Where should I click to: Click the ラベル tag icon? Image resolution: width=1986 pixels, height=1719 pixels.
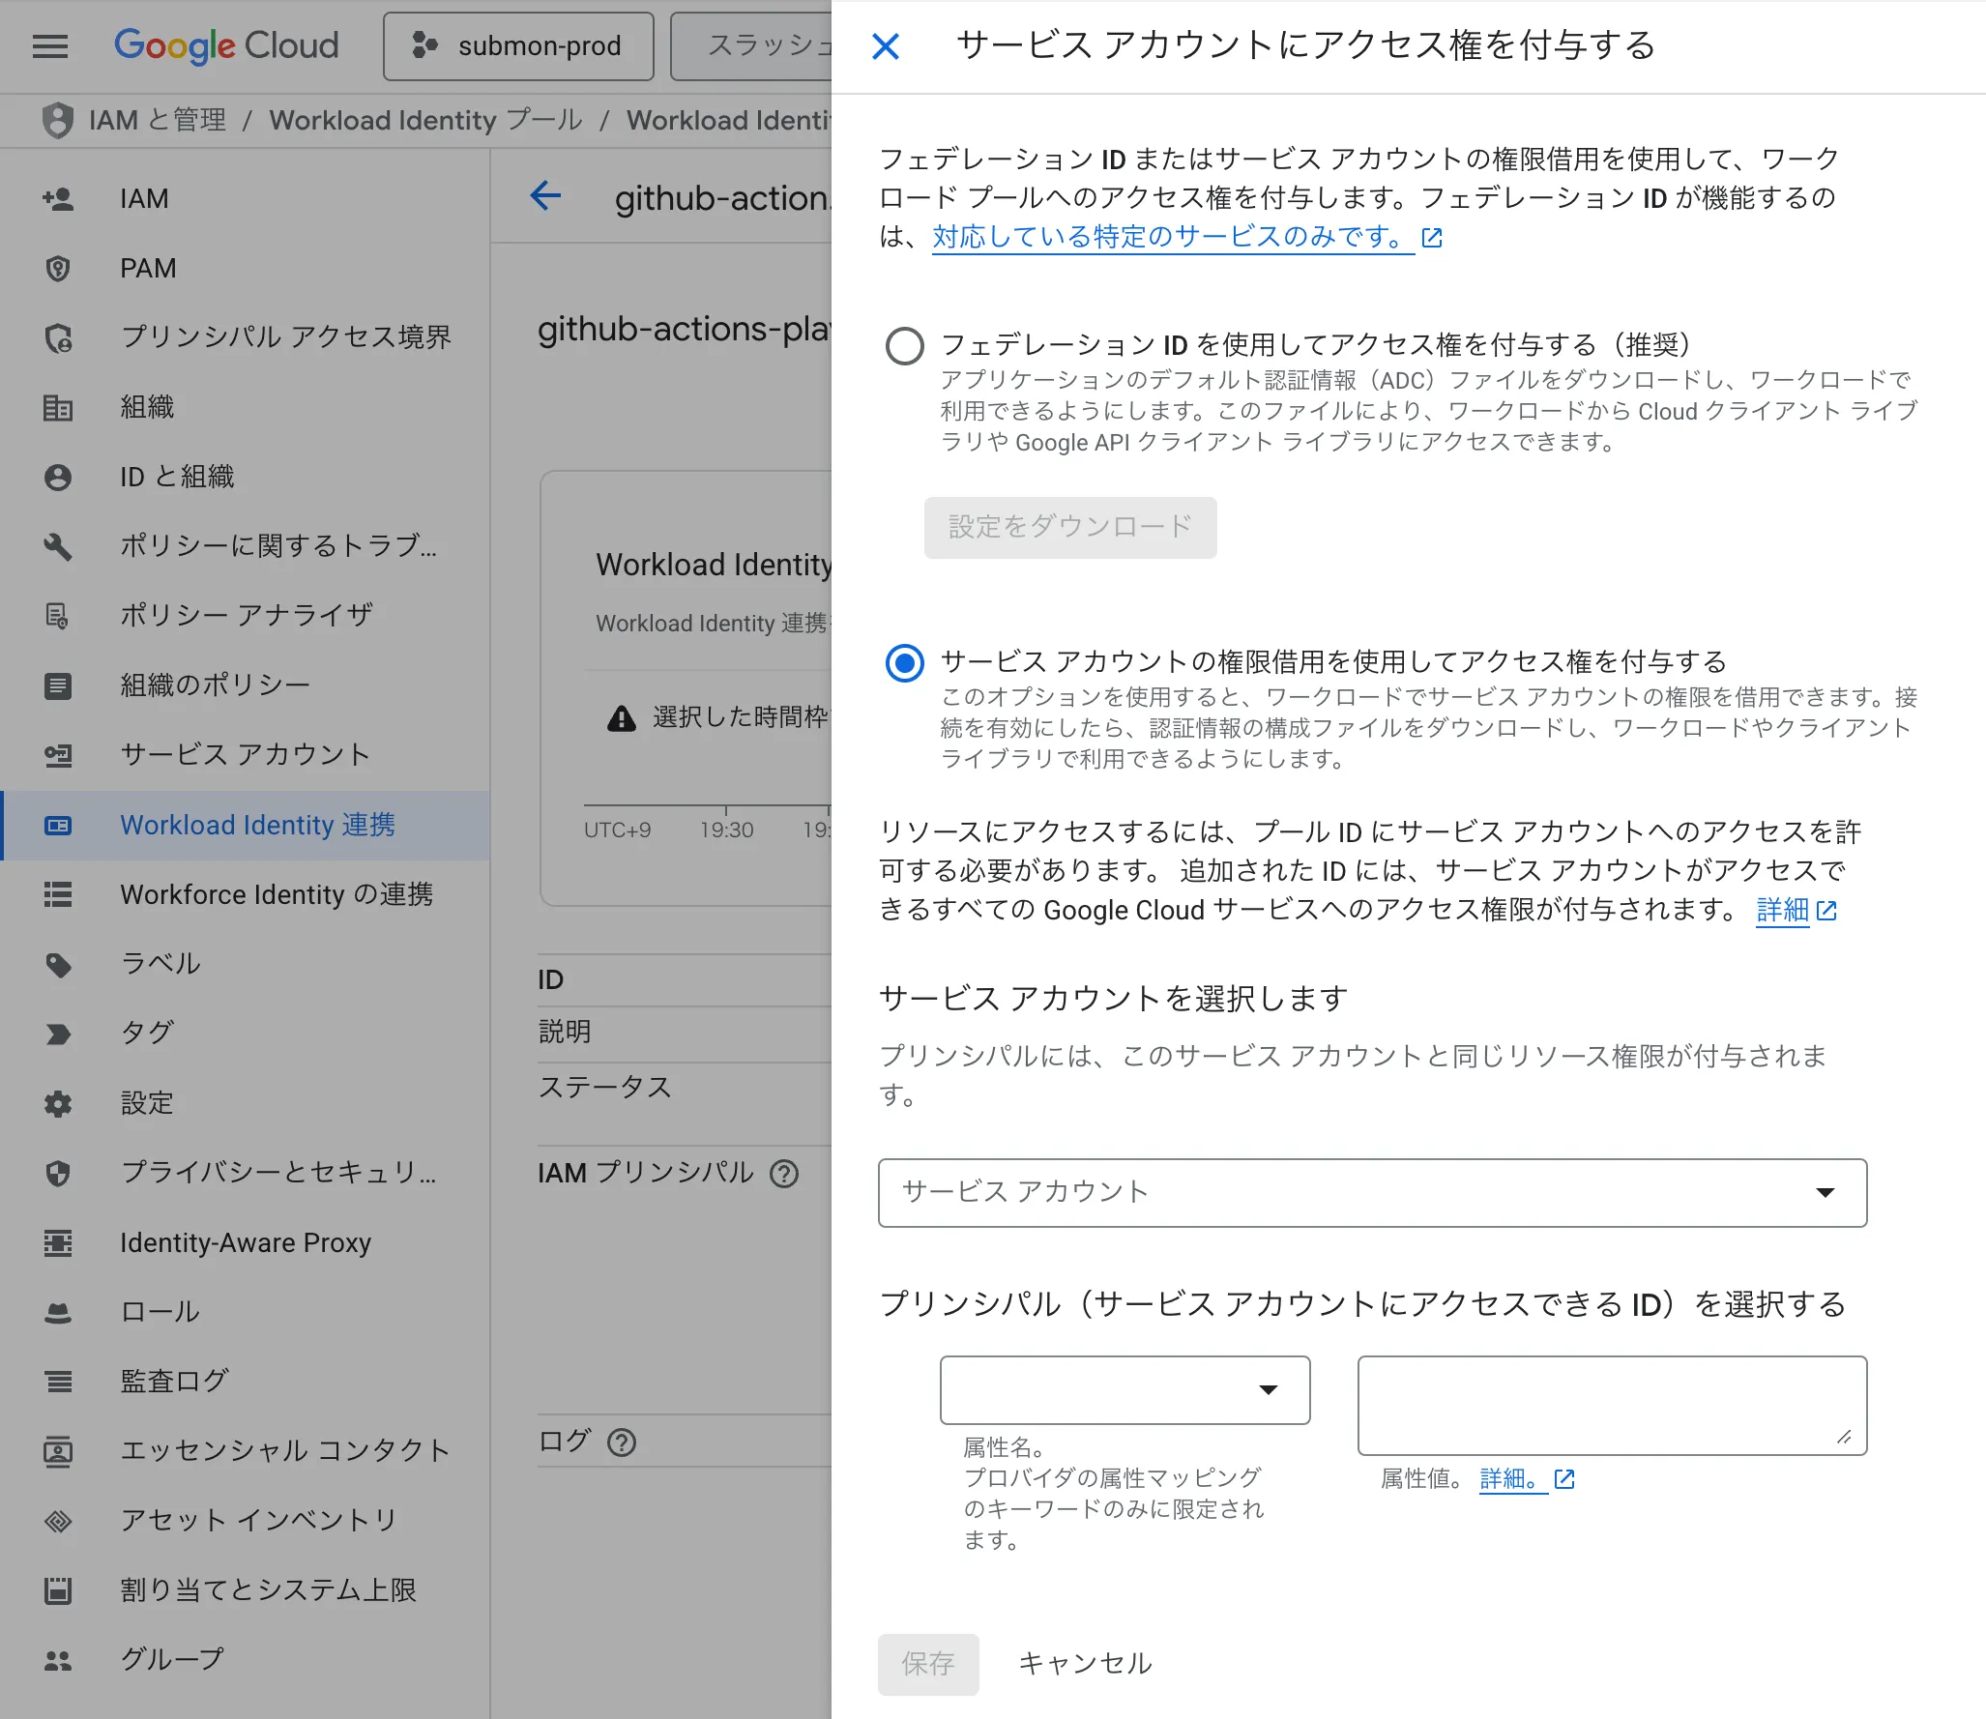pos(58,964)
